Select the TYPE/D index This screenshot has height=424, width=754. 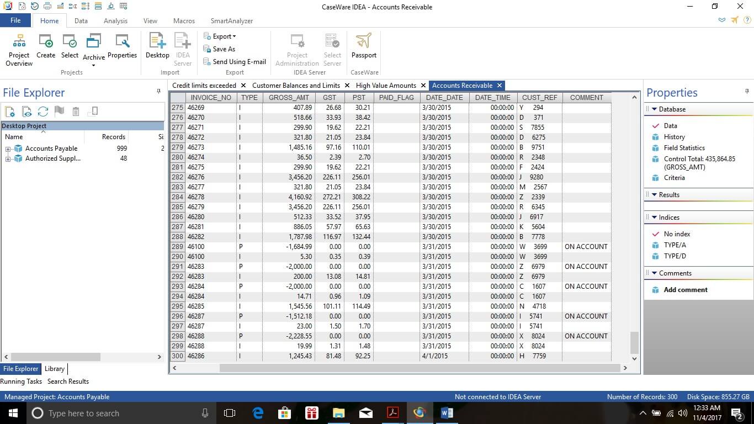click(675, 256)
